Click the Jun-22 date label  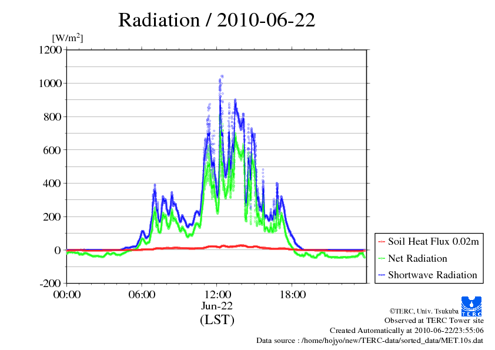[x=217, y=306]
